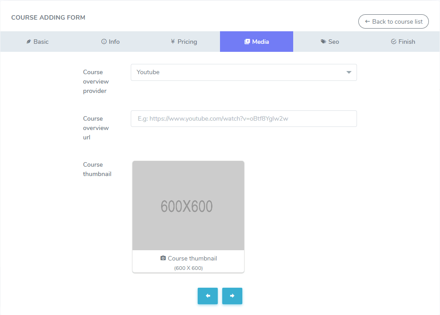Click the info circle icon on Info tab
This screenshot has width=440, height=315.
[104, 42]
